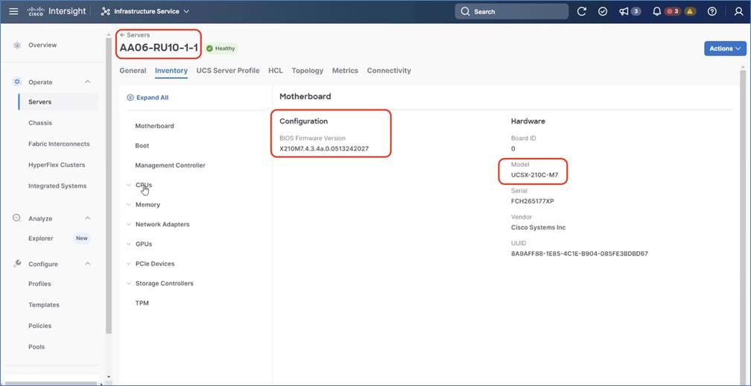Expand the CPUs tree node
This screenshot has height=386, width=751.
(x=129, y=185)
